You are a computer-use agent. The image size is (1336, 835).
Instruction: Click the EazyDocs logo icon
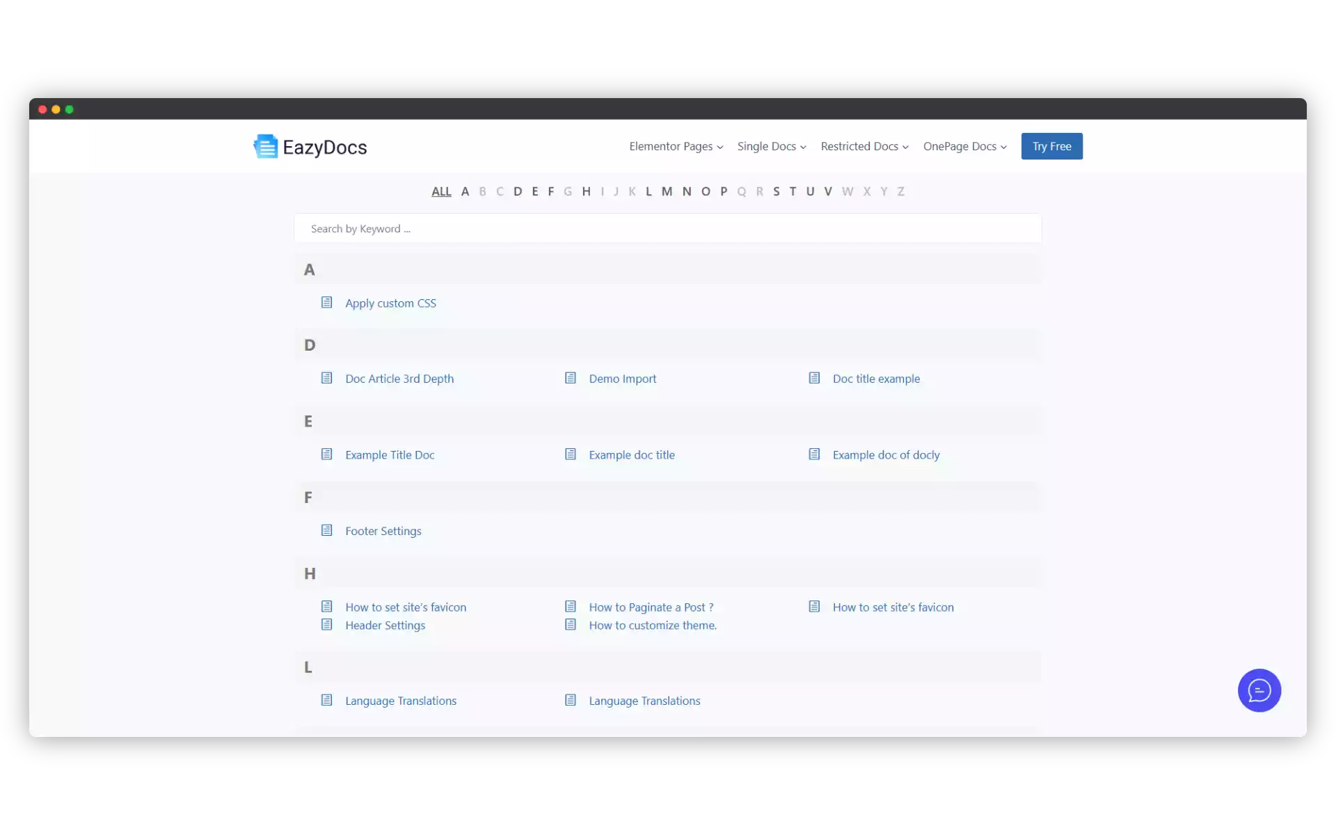click(266, 146)
